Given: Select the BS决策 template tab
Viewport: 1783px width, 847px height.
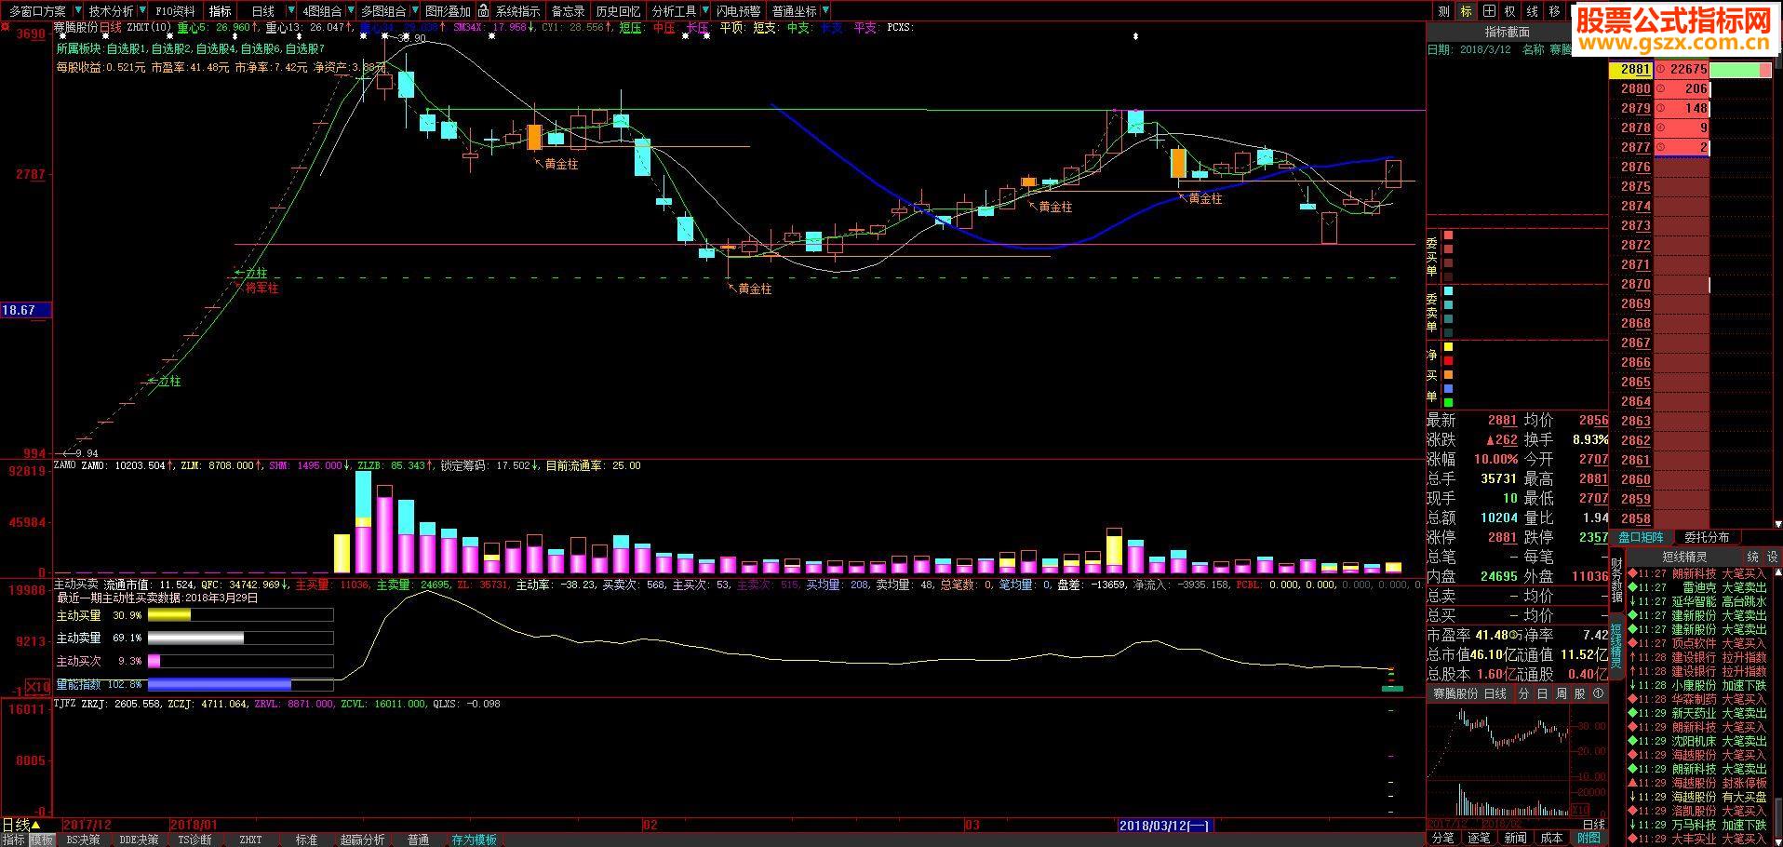Looking at the screenshot, I should [83, 840].
